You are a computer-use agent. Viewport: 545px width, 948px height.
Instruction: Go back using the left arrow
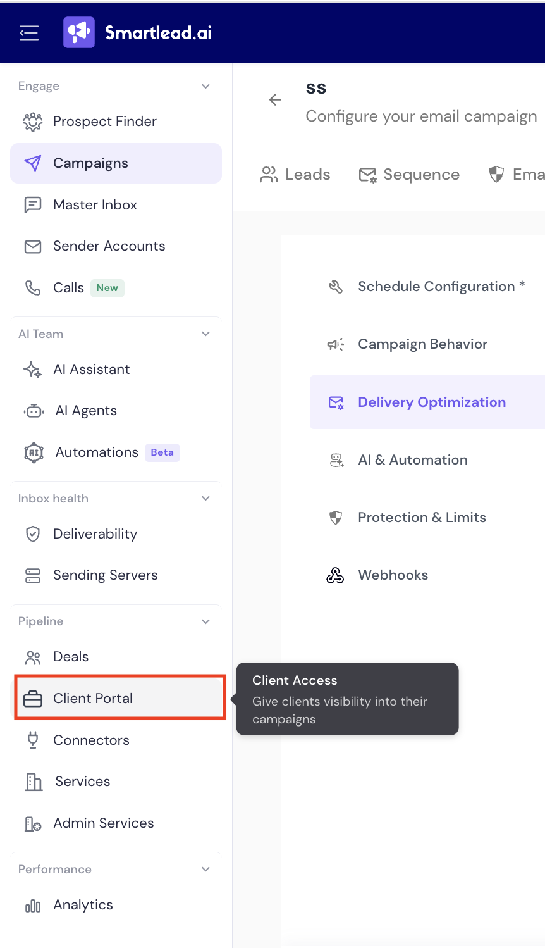tap(275, 100)
